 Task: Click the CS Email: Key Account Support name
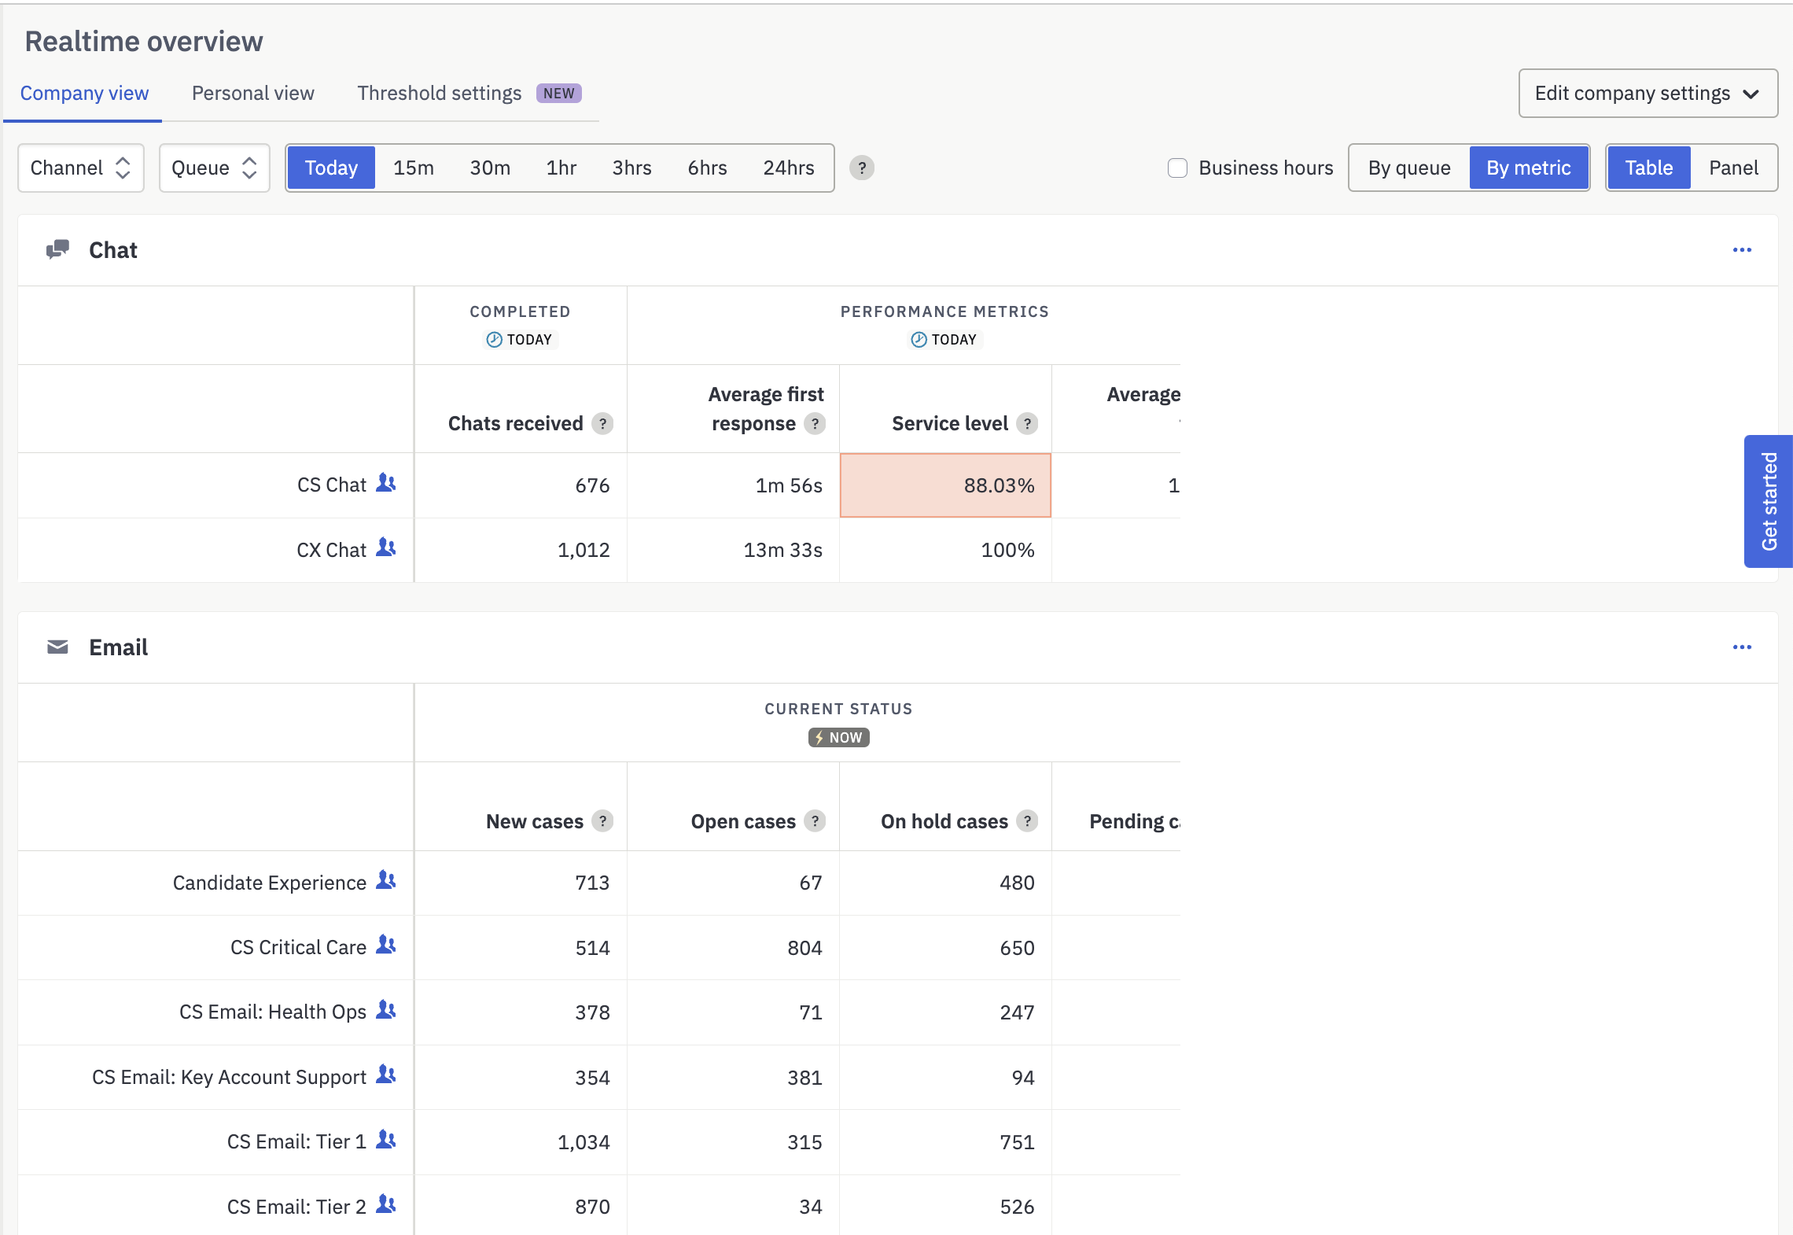229,1077
